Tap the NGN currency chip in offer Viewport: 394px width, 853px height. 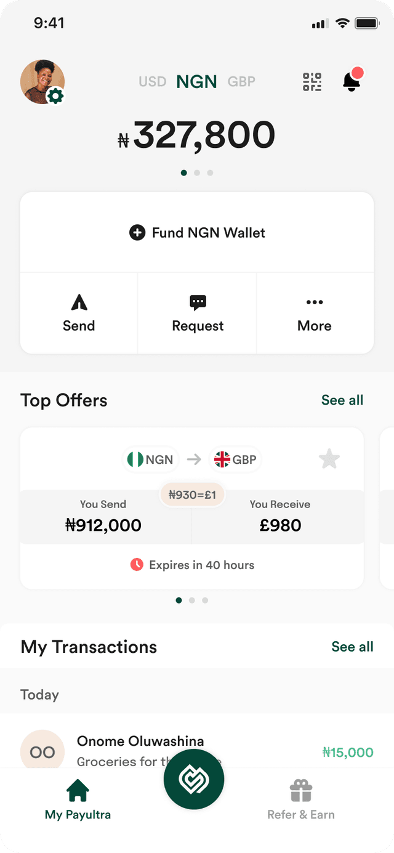[x=151, y=459]
